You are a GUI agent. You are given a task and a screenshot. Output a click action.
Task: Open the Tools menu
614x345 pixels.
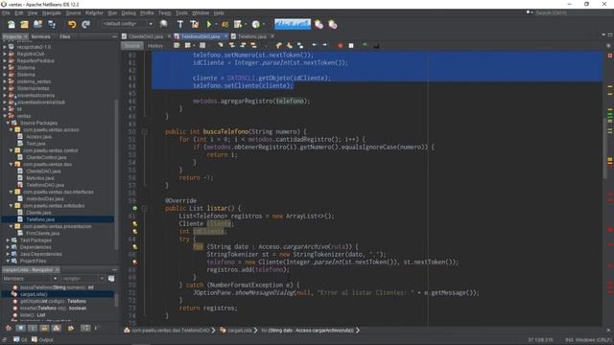coord(181,12)
